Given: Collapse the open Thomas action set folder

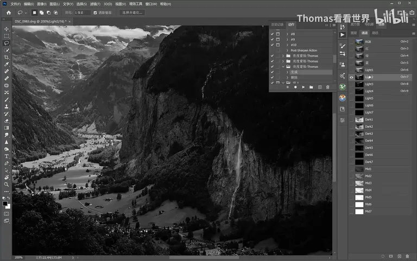Looking at the screenshot, I should [283, 66].
